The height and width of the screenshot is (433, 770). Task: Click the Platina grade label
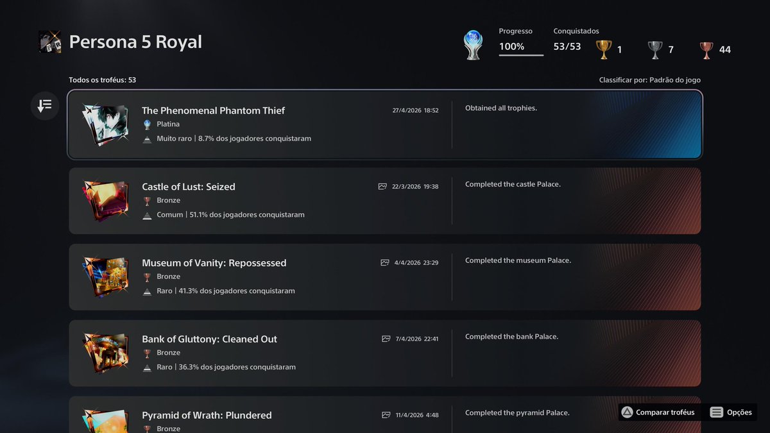pos(168,124)
